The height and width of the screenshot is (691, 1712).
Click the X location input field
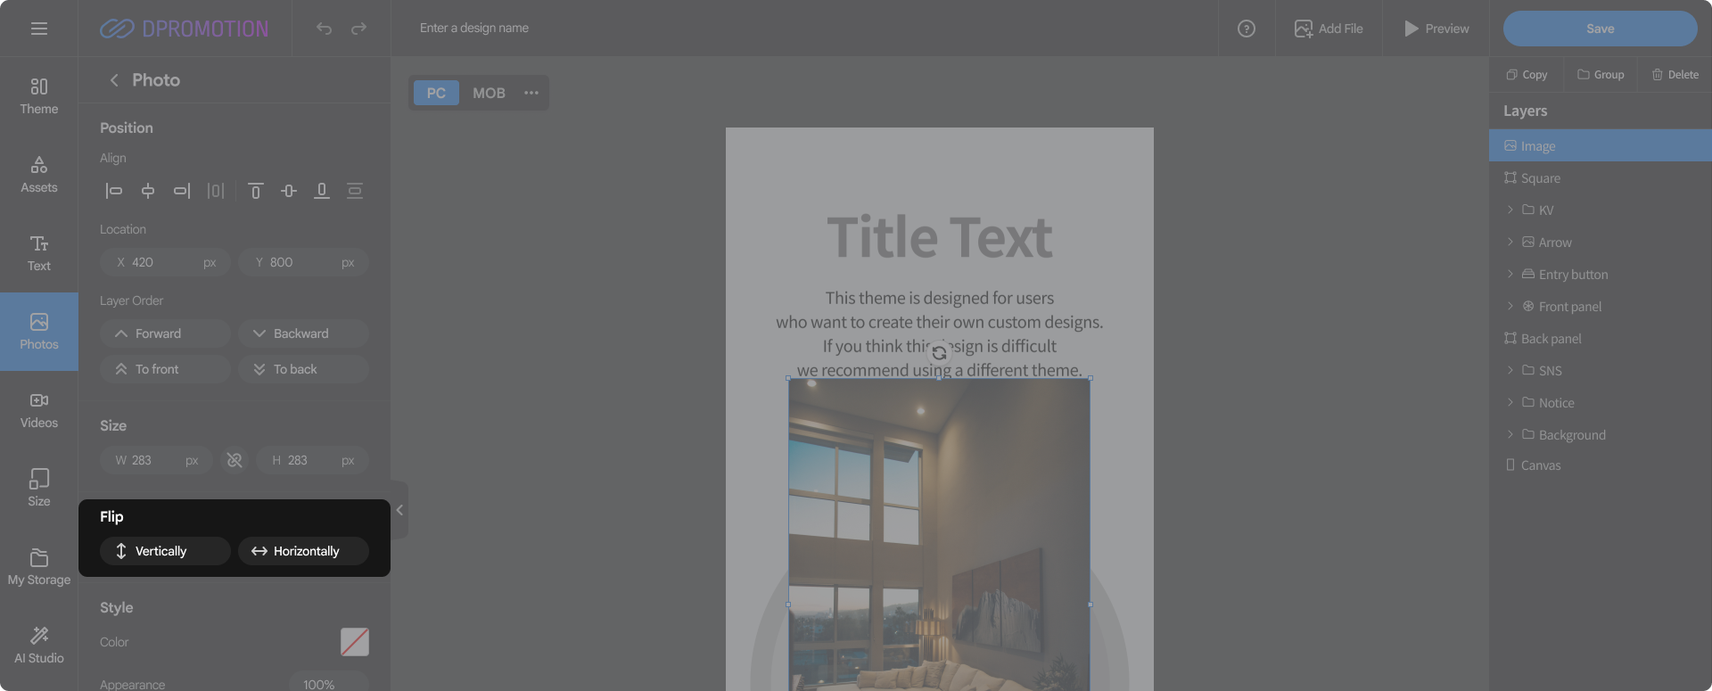coord(165,262)
